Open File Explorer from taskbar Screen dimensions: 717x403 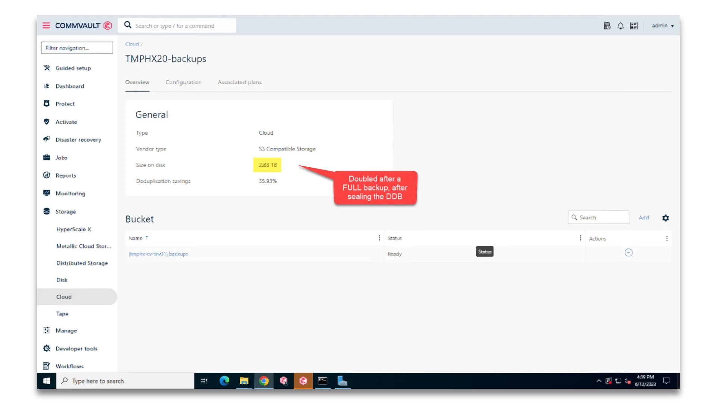tap(244, 381)
